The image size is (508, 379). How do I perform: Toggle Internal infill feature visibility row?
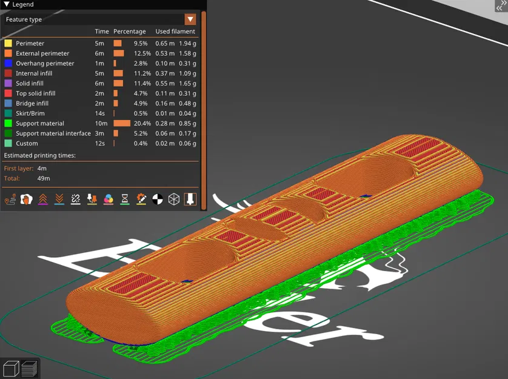pyautogui.click(x=100, y=73)
